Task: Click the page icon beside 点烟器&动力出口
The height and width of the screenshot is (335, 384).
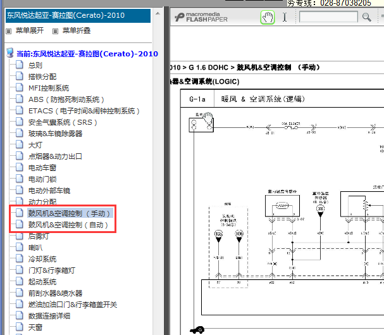Action: pyautogui.click(x=20, y=156)
